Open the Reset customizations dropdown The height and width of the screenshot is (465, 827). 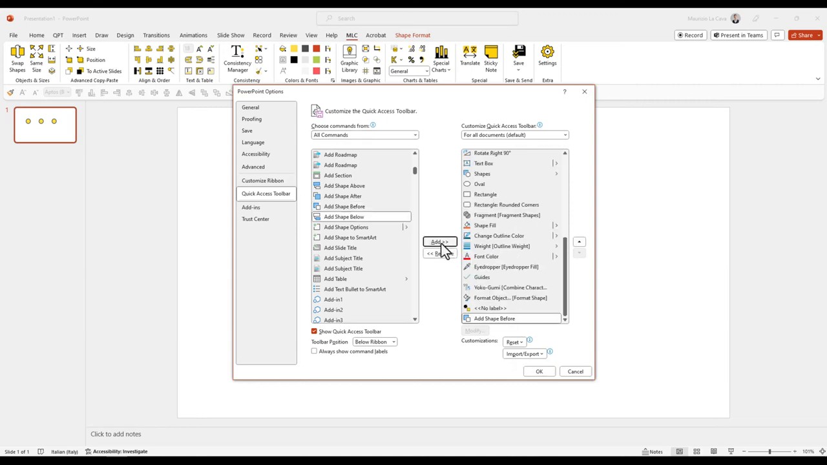(x=514, y=342)
